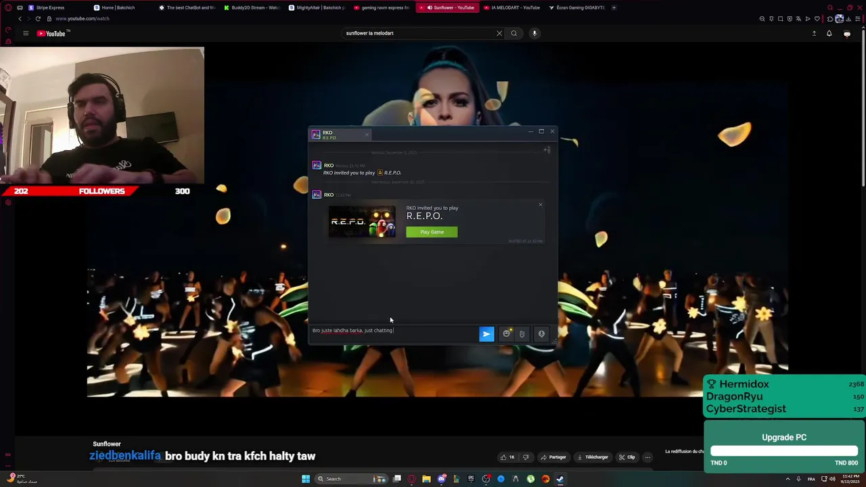This screenshot has height=487, width=866.
Task: Click YouTube create upload icon
Action: click(x=814, y=33)
